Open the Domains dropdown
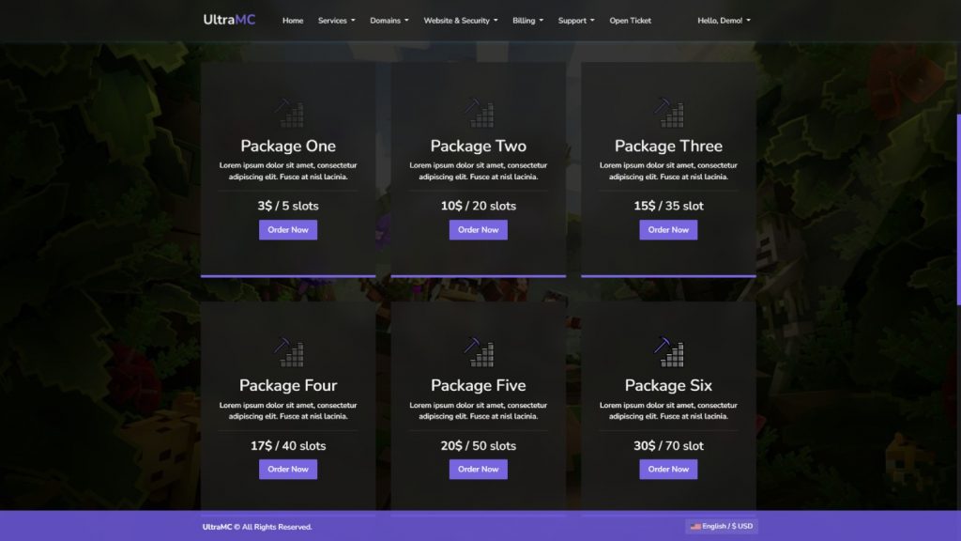The height and width of the screenshot is (541, 961). tap(389, 21)
